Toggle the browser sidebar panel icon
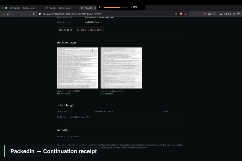The height and width of the screenshot is (161, 242). coord(225,14)
